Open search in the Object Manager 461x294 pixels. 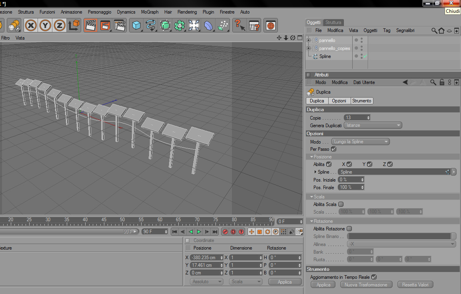[x=434, y=30]
